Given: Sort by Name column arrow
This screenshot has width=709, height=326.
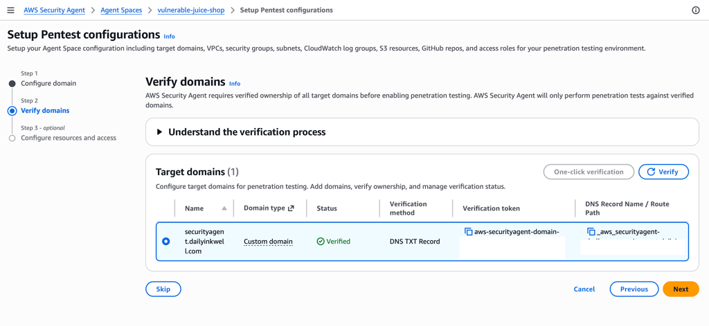Looking at the screenshot, I should [224, 208].
